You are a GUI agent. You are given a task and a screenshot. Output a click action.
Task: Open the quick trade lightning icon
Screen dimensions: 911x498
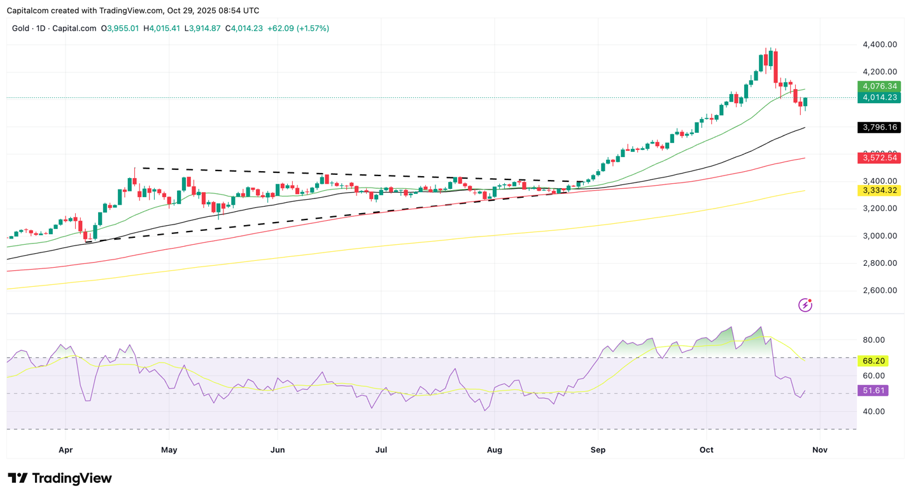click(805, 304)
